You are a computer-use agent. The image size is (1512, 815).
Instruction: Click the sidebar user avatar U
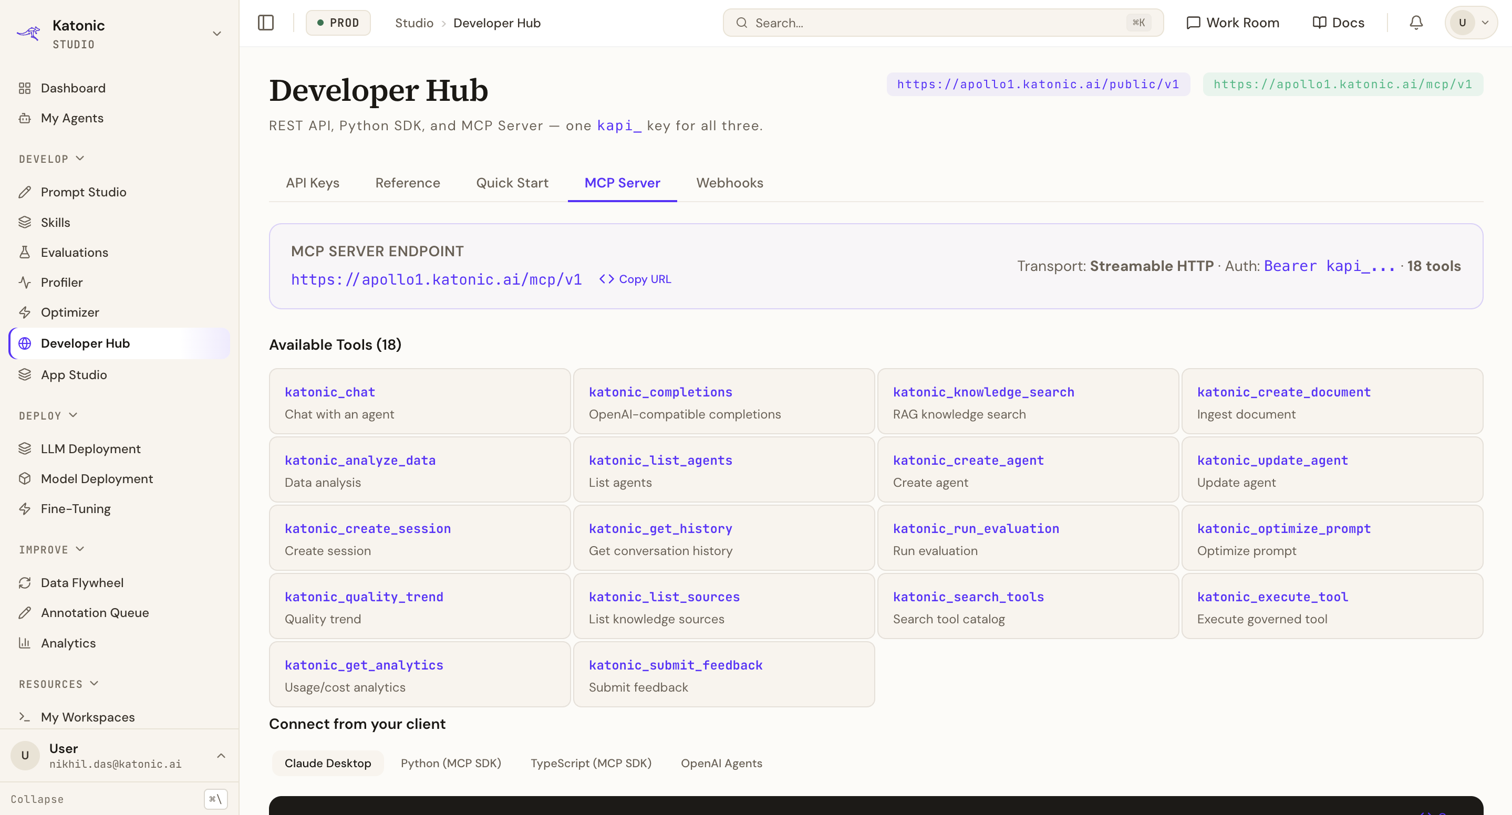[25, 756]
